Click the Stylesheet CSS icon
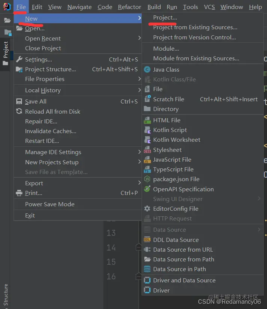Viewport: 267px width, 309px height. pyautogui.click(x=148, y=150)
